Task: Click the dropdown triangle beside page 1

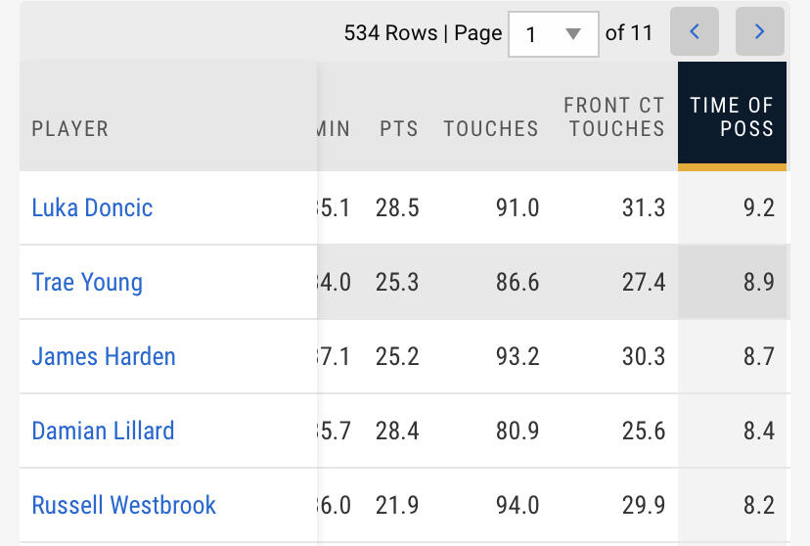Action: click(573, 34)
